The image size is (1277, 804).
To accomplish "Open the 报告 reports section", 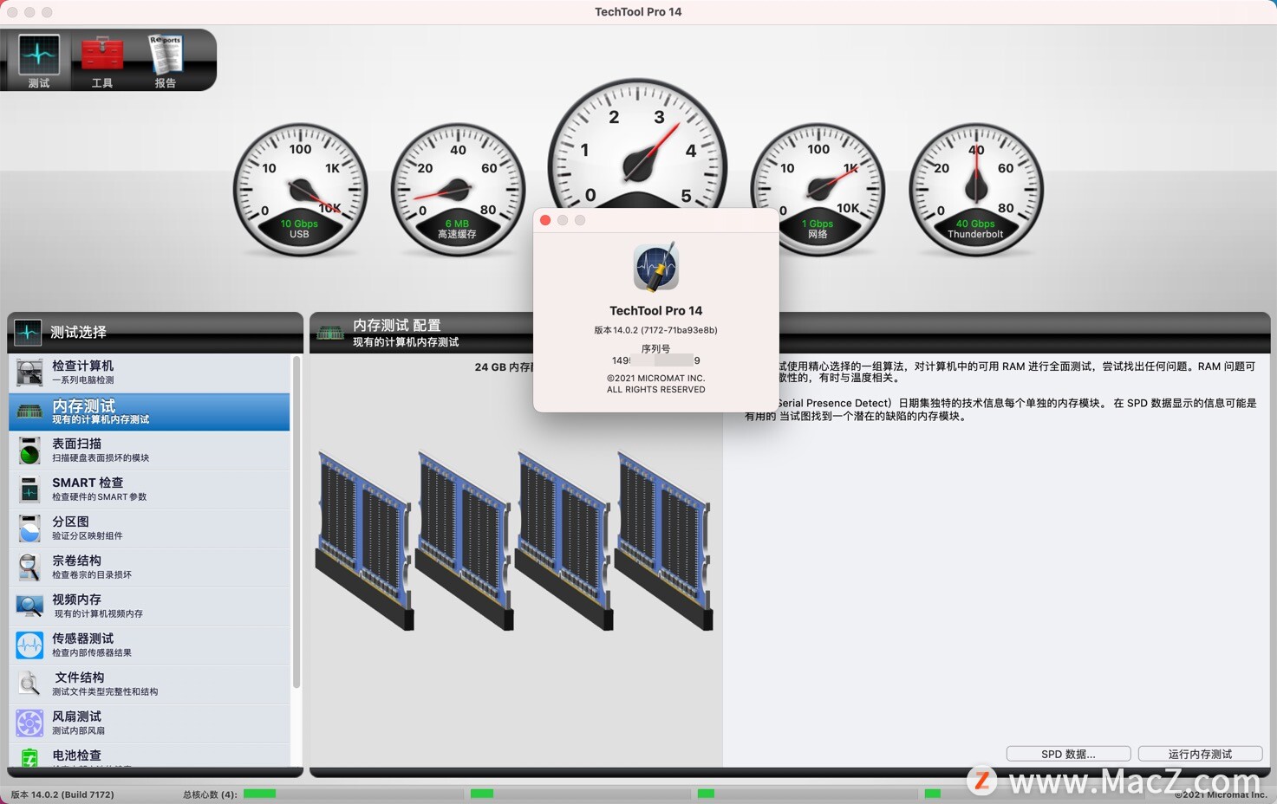I will [166, 61].
